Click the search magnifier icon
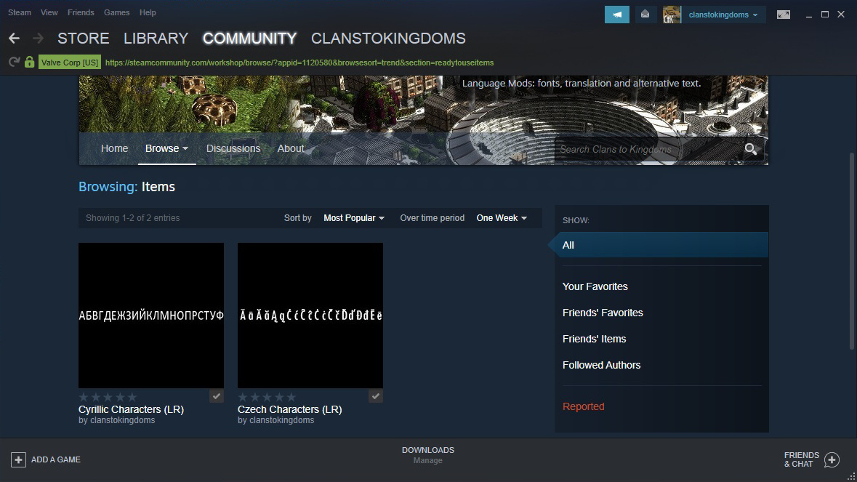This screenshot has height=482, width=857. click(x=751, y=149)
